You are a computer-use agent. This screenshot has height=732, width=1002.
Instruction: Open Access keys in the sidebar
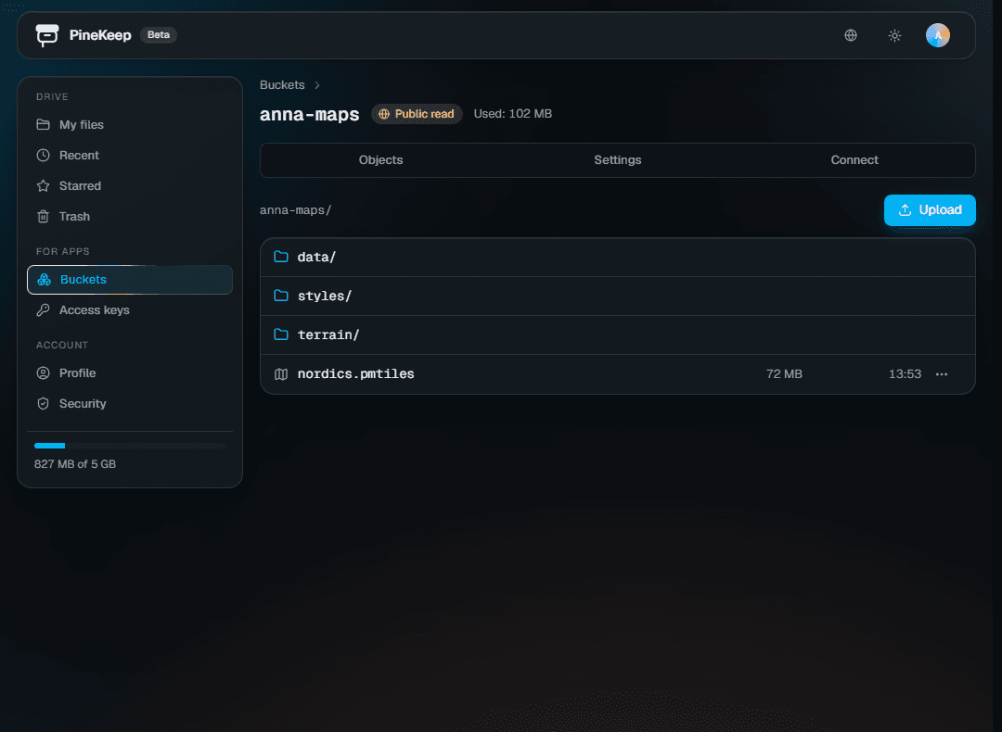pos(130,310)
